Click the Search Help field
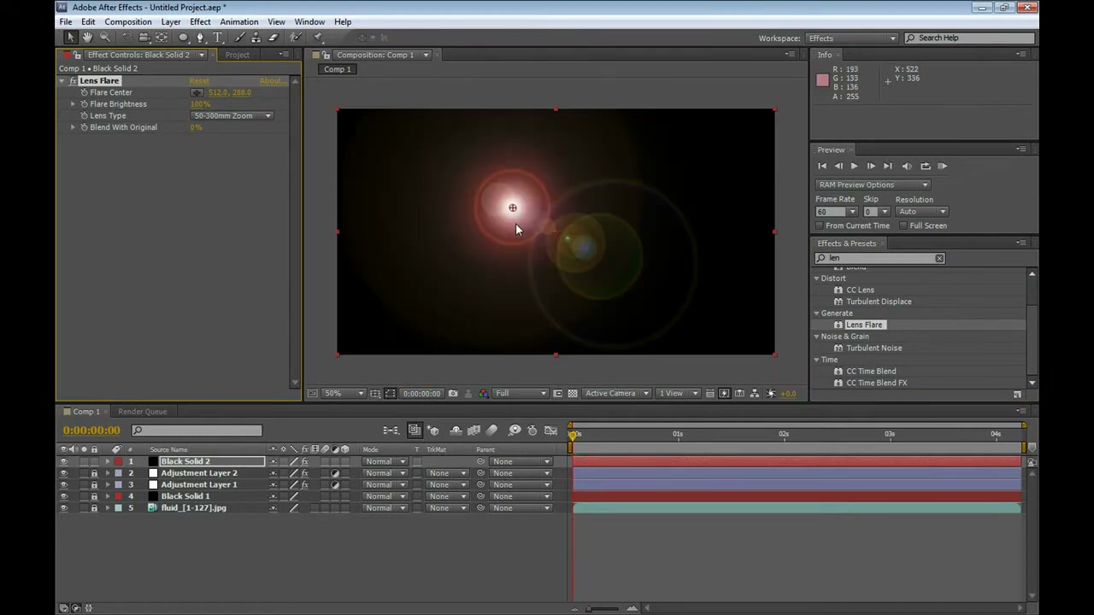 (971, 38)
